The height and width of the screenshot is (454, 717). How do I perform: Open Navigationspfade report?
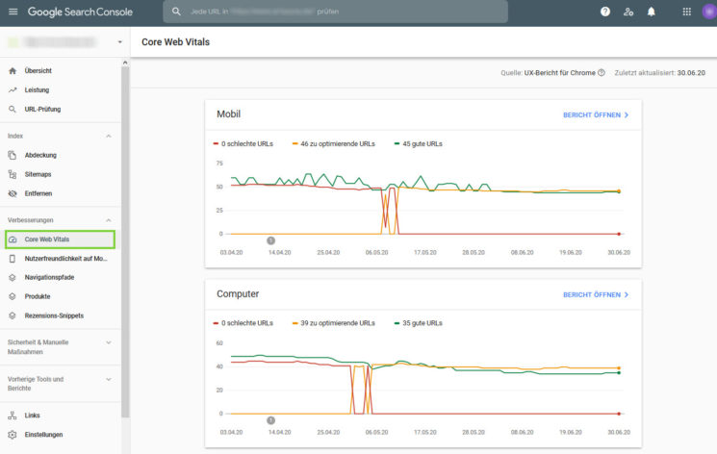click(x=49, y=278)
